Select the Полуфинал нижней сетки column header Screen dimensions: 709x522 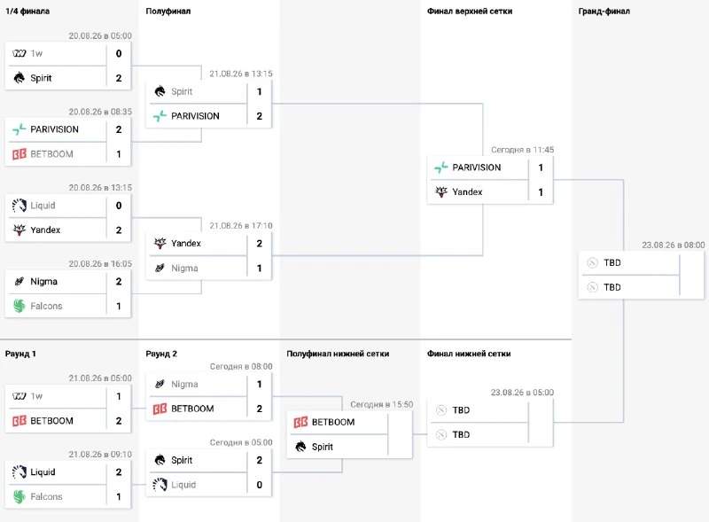point(338,354)
